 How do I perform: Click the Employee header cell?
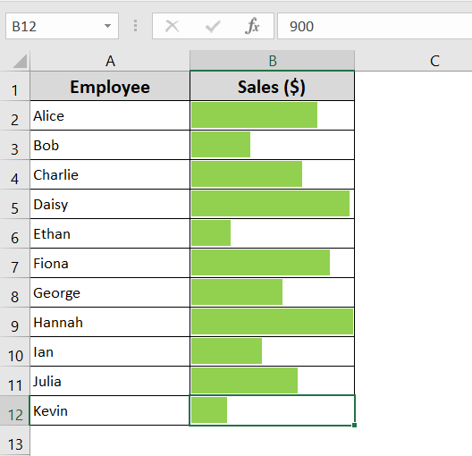pos(110,86)
